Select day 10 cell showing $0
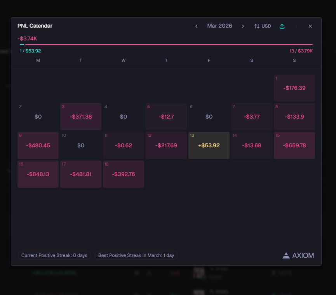 pyautogui.click(x=81, y=145)
